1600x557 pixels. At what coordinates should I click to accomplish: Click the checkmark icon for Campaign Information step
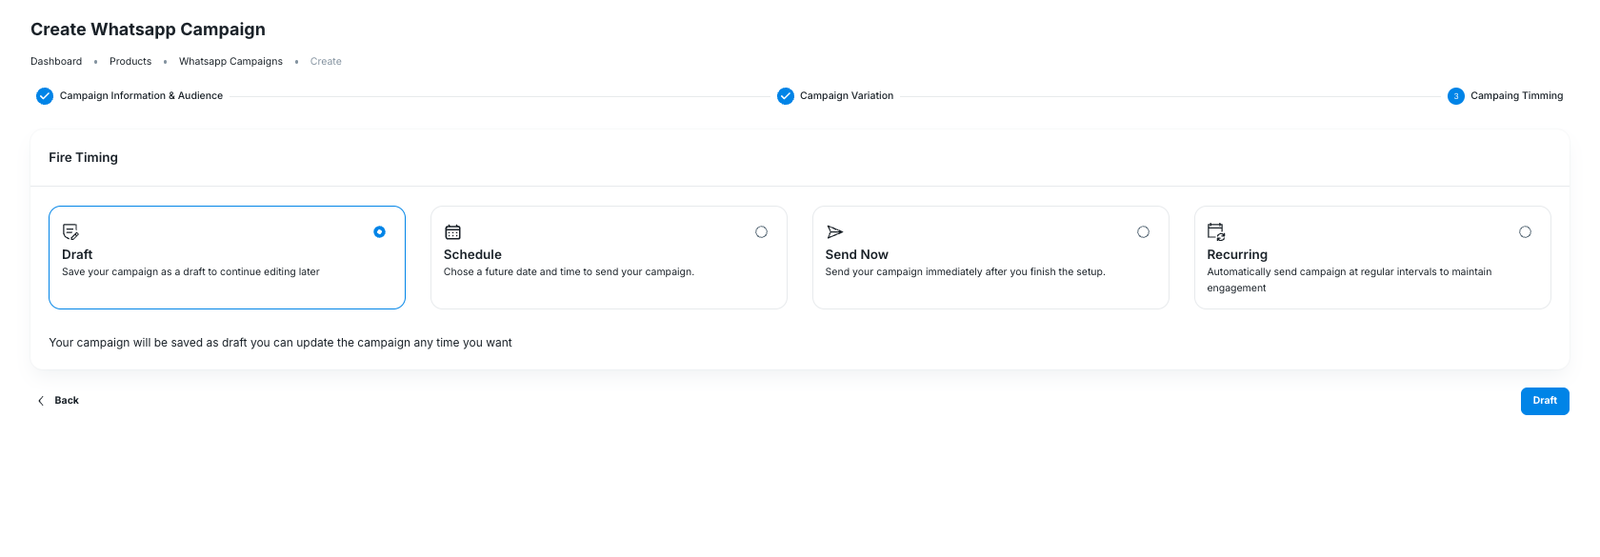click(x=45, y=96)
